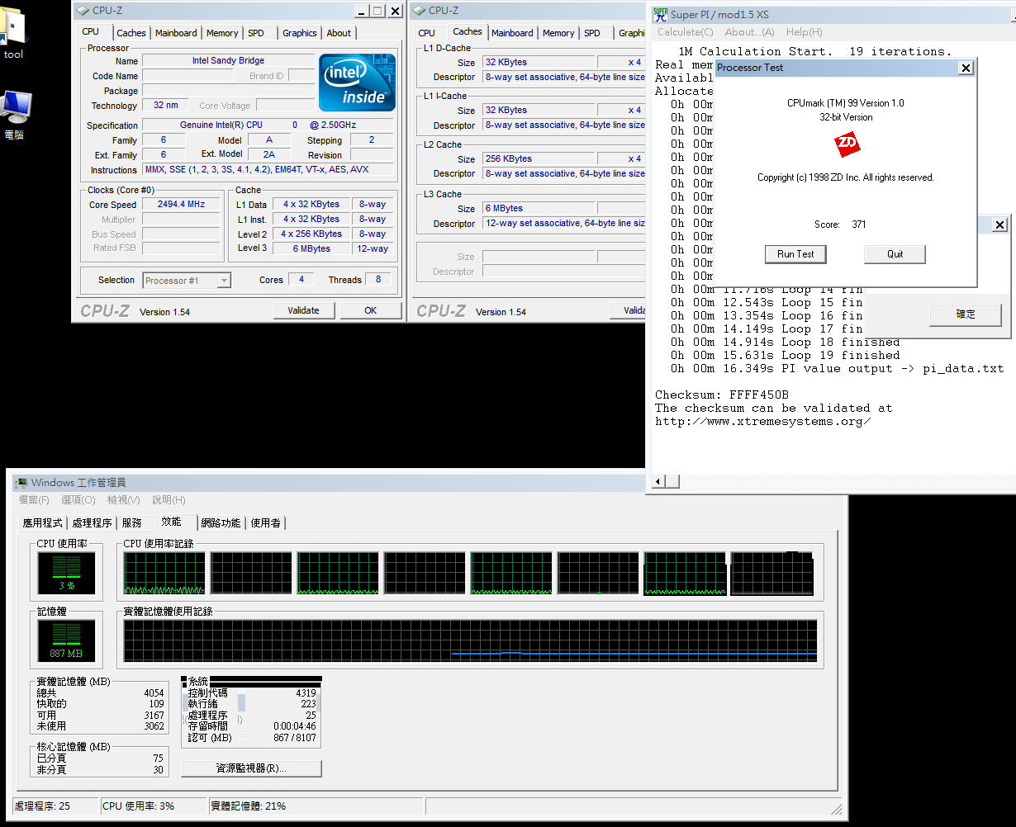
Task: Click the 確定 button in Super PI dialog
Action: click(x=966, y=314)
